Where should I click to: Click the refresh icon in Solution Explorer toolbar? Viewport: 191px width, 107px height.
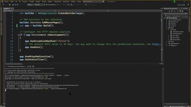tap(178, 11)
